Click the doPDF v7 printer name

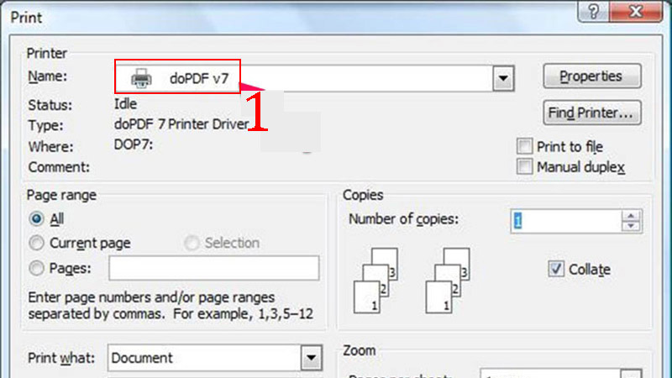(199, 78)
